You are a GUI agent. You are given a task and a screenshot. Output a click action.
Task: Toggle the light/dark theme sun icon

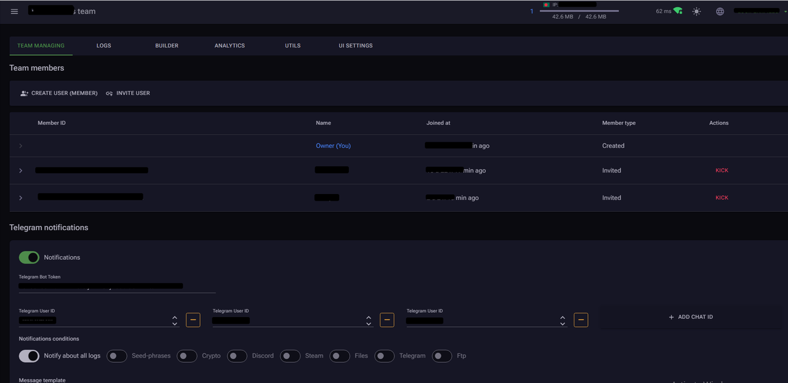696,11
